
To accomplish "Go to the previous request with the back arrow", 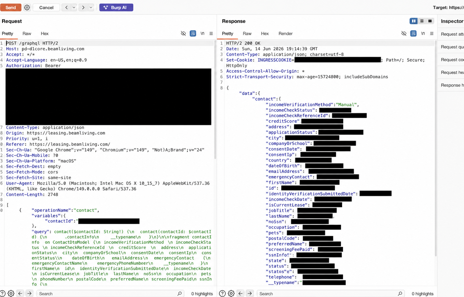I will [66, 7].
